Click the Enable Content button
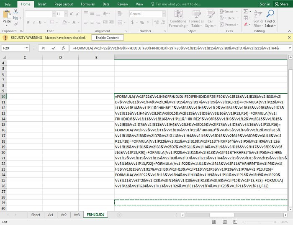Viewport: 293px width, 225px height. pos(107,38)
